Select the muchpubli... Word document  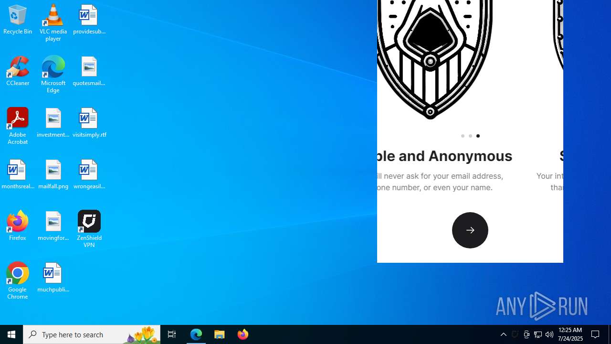coord(53,278)
